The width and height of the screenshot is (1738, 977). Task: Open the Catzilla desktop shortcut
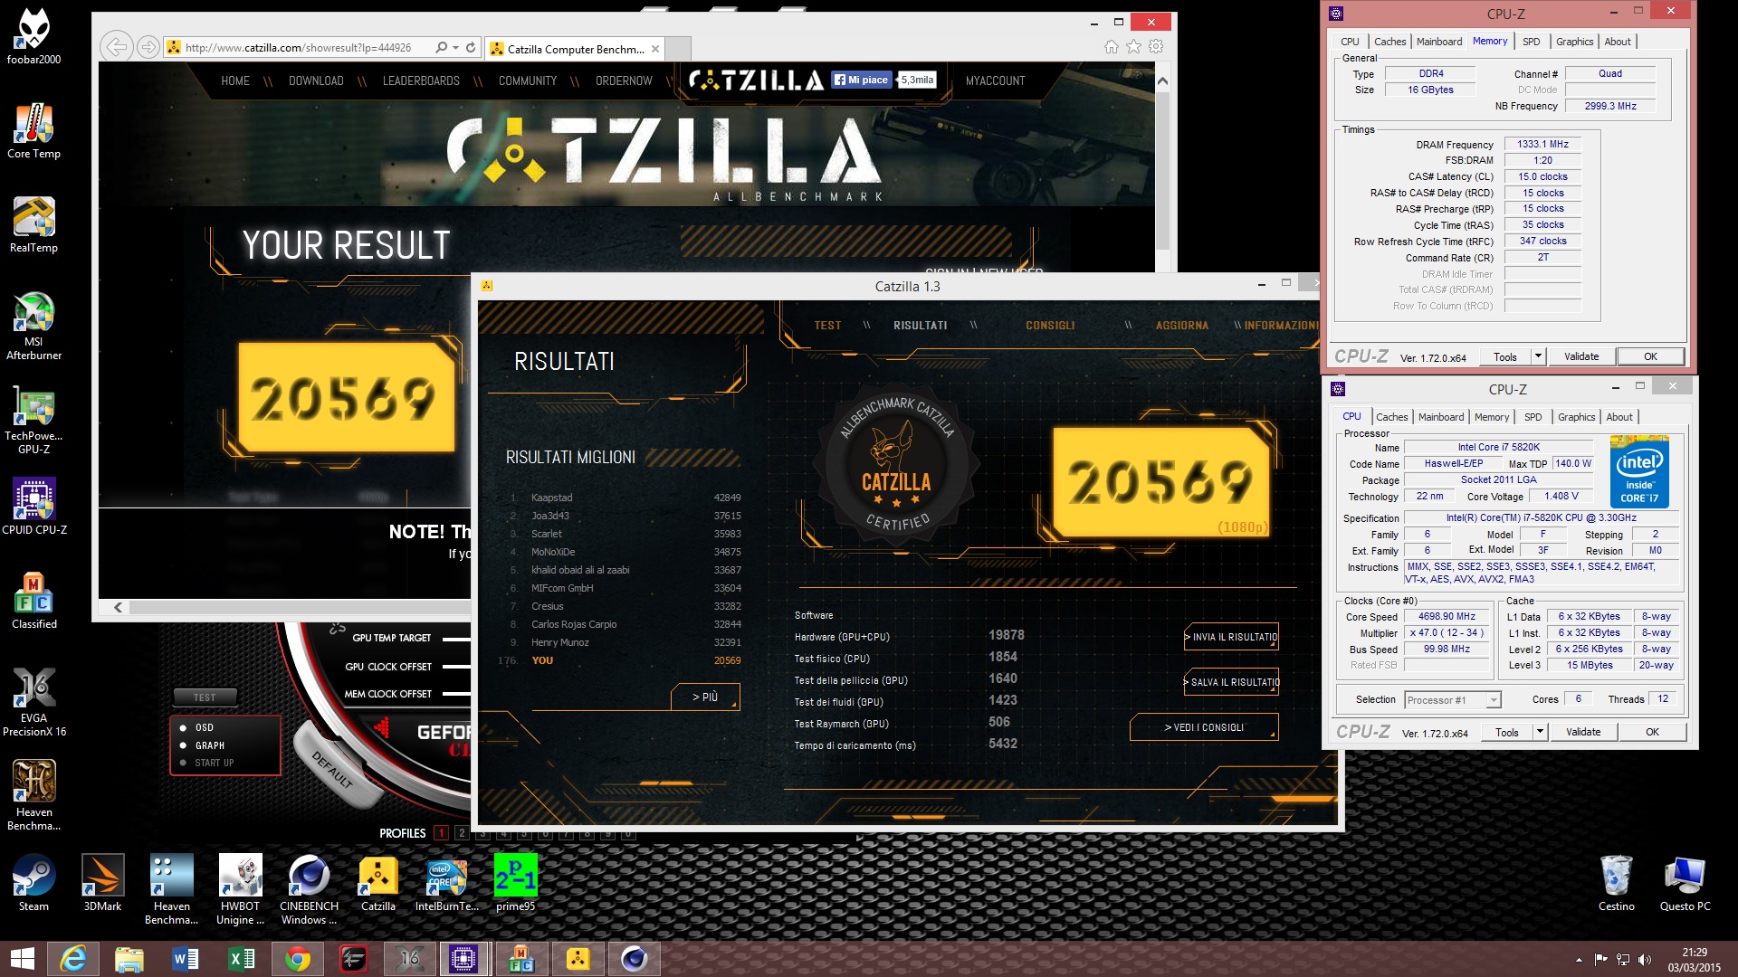point(378,884)
